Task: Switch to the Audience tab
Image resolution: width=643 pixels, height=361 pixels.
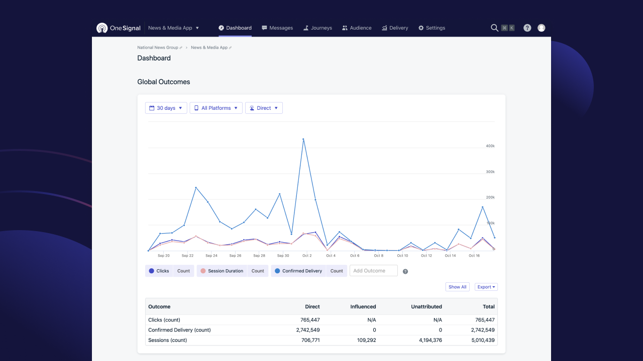Action: [x=357, y=28]
